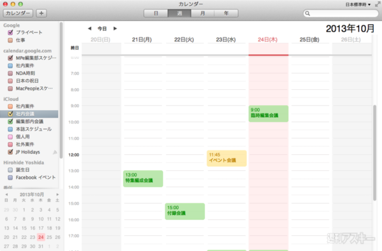Viewport: 382px width, 251px height.
Task: Toggle the プライベート calendar checkbox
Action: pos(10,32)
